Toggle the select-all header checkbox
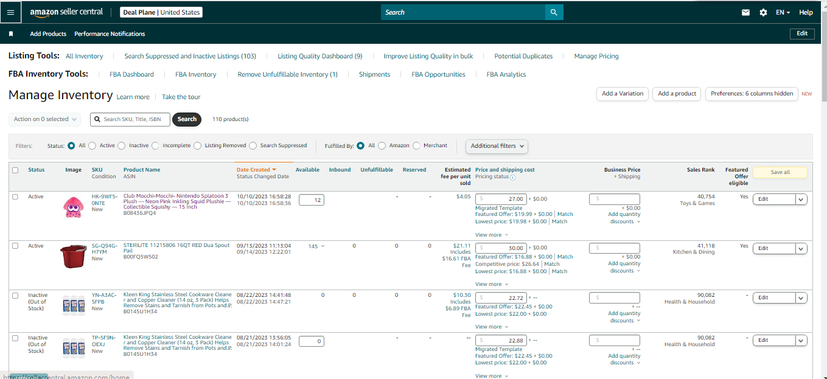The height and width of the screenshot is (379, 827). pyautogui.click(x=15, y=170)
